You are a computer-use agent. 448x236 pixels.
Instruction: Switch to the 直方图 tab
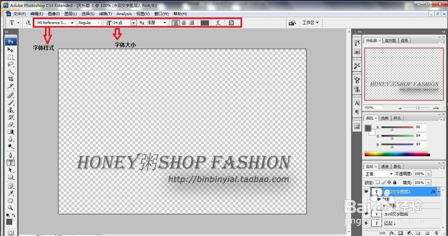click(x=390, y=41)
